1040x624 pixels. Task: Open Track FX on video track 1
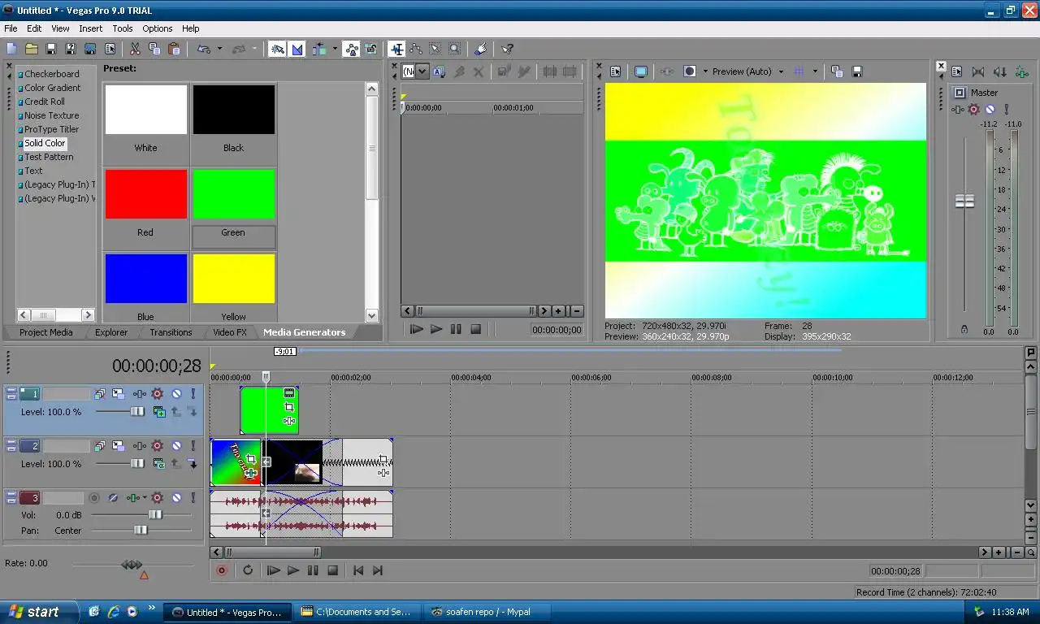[140, 394]
